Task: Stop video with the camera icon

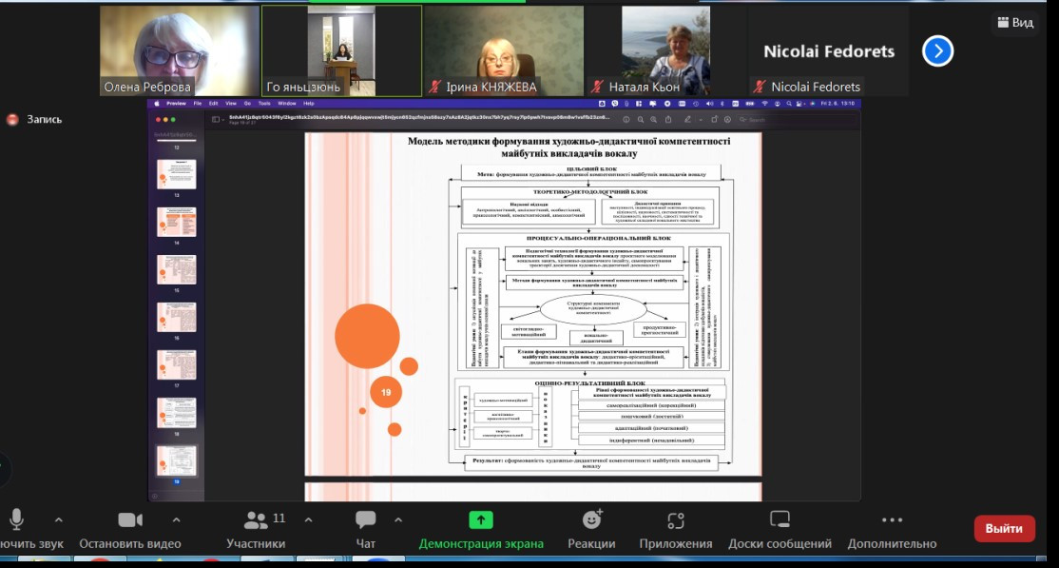Action: click(x=130, y=520)
